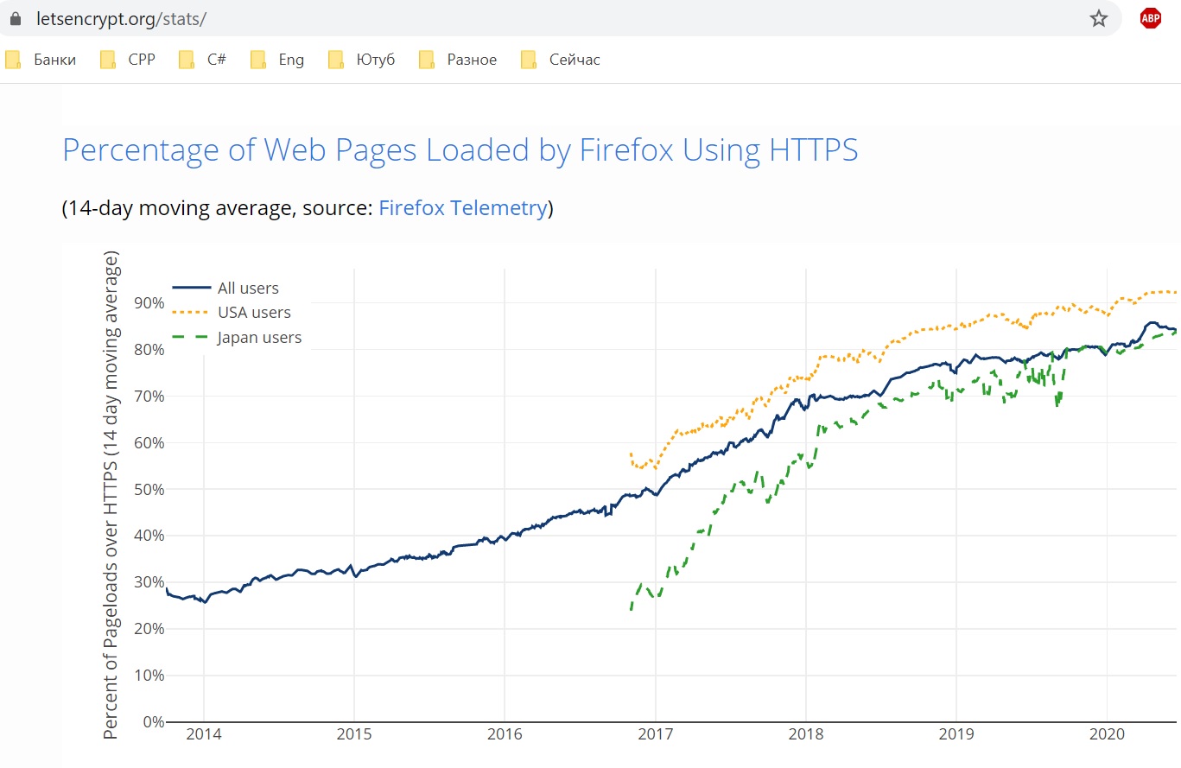Toggle the USA users legend entry
Screen dimensions: 1181x768
pyautogui.click(x=232, y=313)
